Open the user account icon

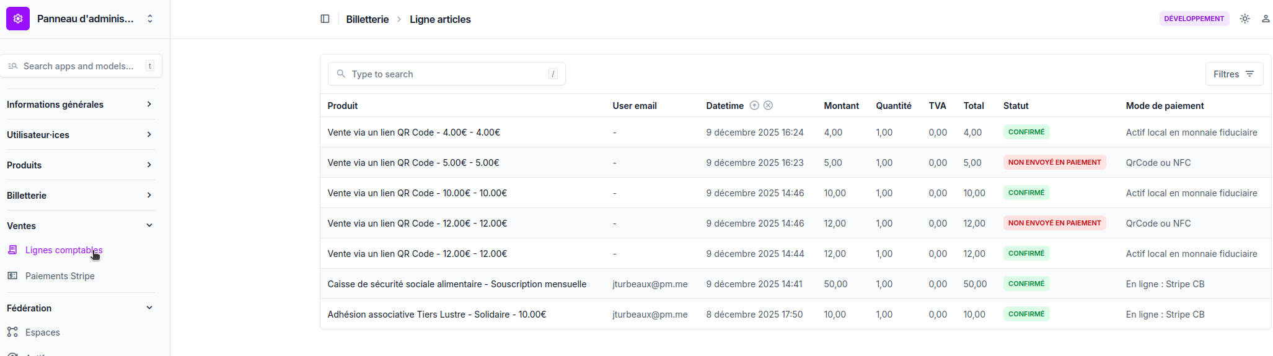tap(1266, 19)
